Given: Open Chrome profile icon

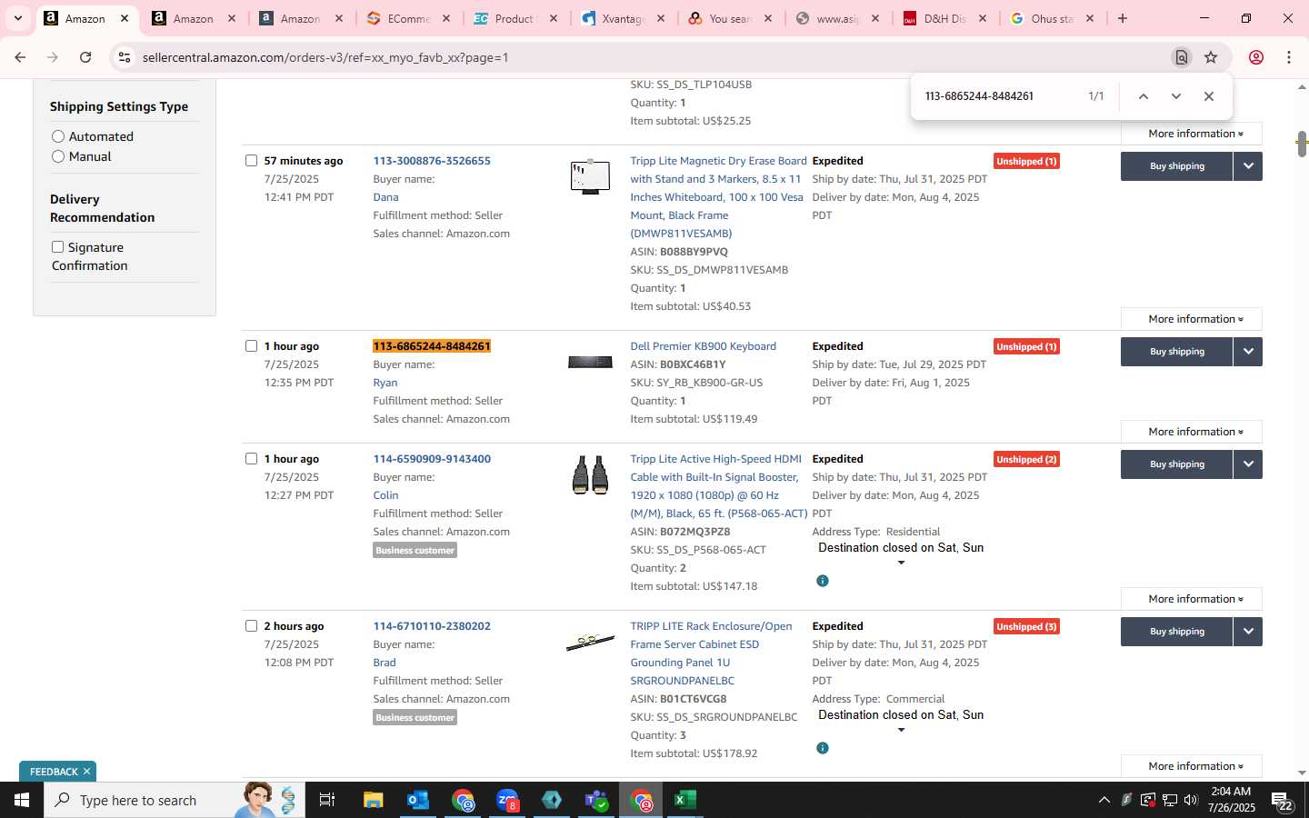Looking at the screenshot, I should (1256, 57).
